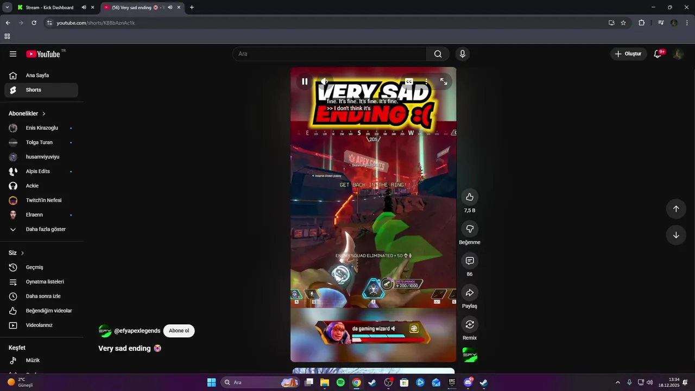The image size is (695, 391).
Task: Click the Oluştur create button
Action: [x=628, y=54]
